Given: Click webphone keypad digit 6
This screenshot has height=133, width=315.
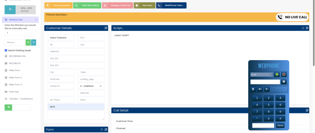Looking at the screenshot, I should [280, 105].
